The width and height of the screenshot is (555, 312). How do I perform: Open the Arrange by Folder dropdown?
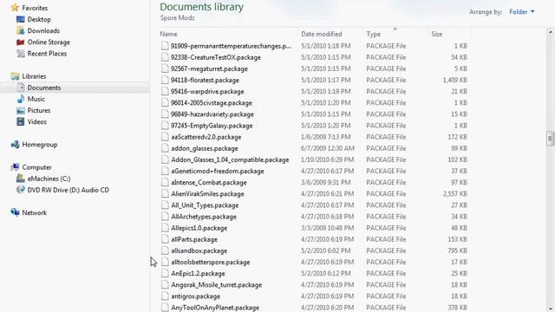tap(522, 11)
